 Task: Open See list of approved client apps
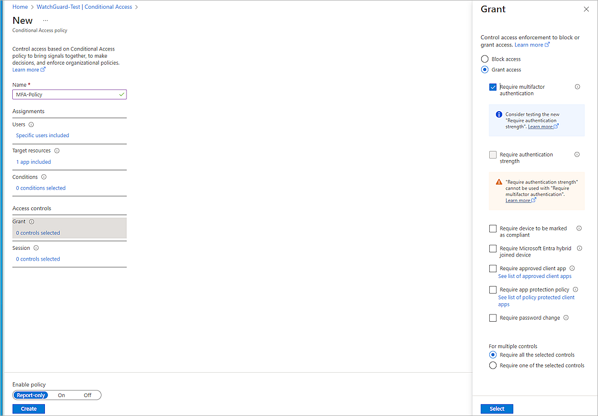pos(535,276)
